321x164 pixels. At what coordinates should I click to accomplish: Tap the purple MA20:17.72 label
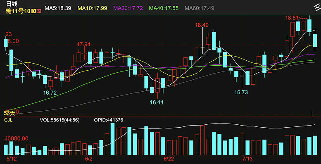tap(128, 8)
